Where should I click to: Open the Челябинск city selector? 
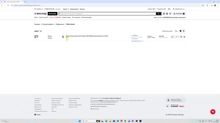pyautogui.click(x=39, y=9)
